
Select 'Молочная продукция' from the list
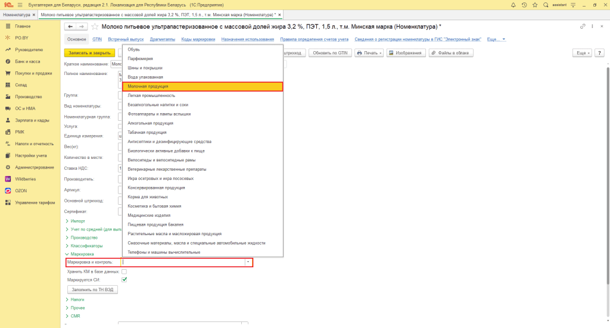point(203,86)
